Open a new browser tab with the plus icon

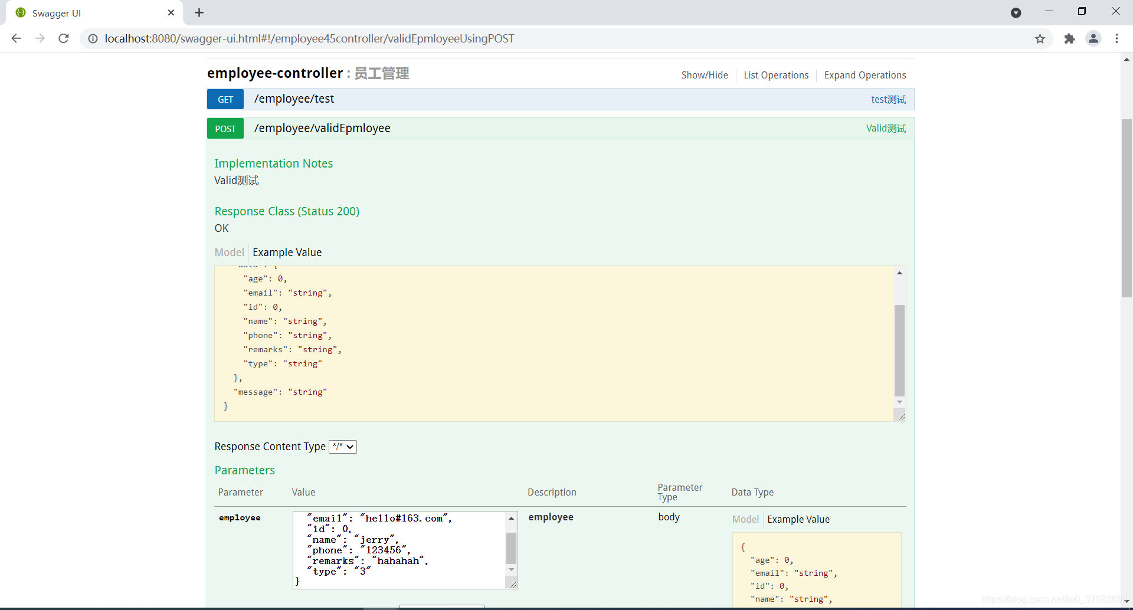click(x=199, y=12)
